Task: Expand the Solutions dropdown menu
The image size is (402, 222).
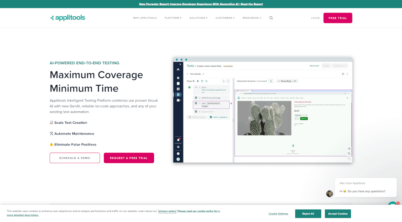Action: point(198,18)
